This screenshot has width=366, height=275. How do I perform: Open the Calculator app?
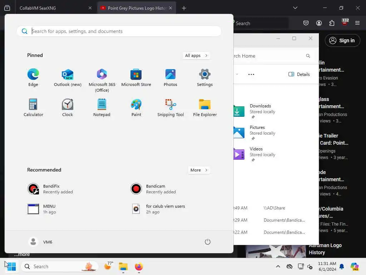pyautogui.click(x=33, y=107)
